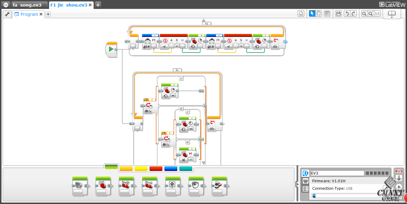Click the green Start block
The image size is (407, 204).
[111, 49]
